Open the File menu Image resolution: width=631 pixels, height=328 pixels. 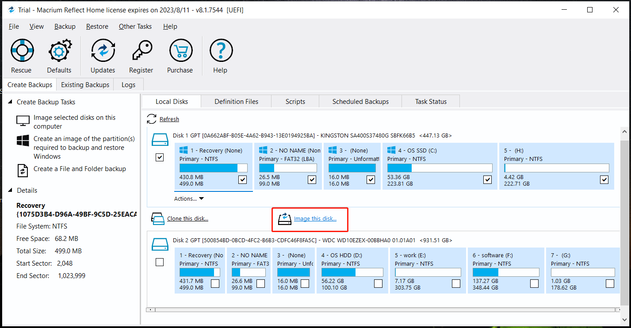point(14,27)
